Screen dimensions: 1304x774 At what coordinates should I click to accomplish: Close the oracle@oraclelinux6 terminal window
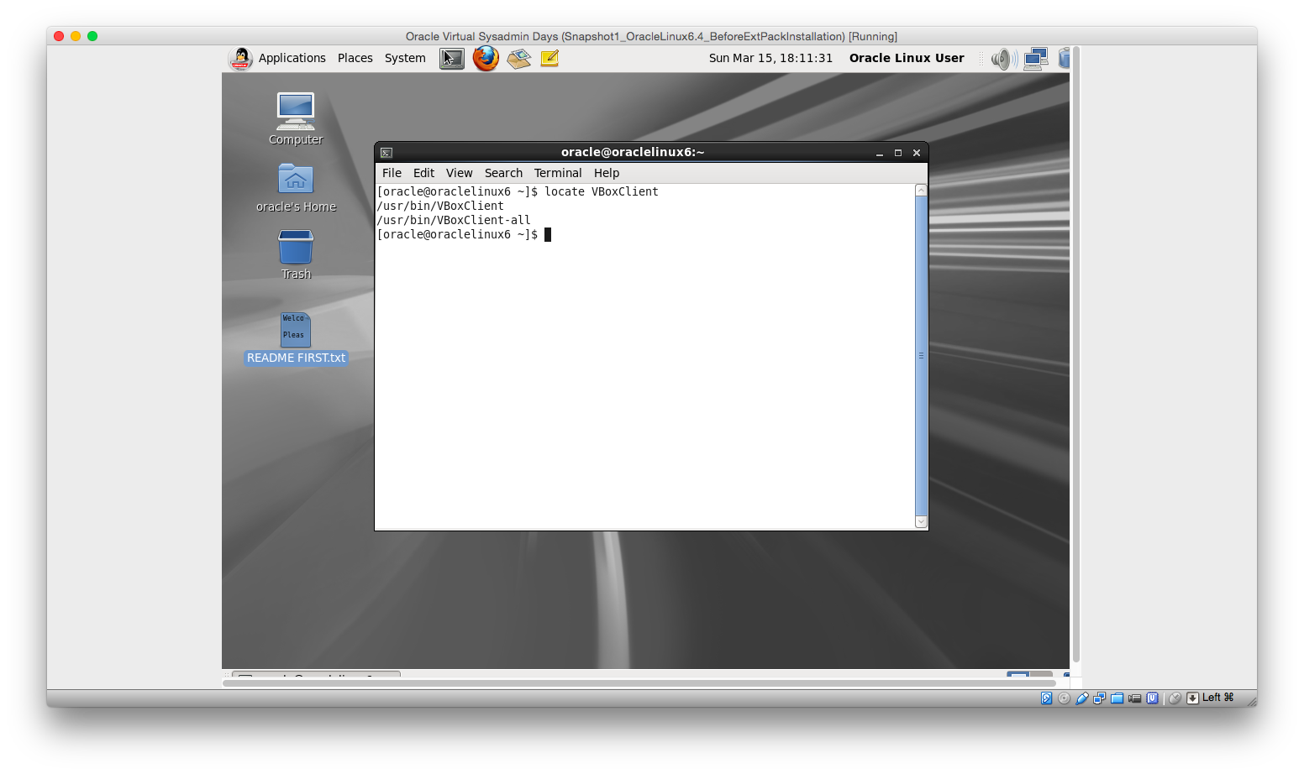point(917,153)
